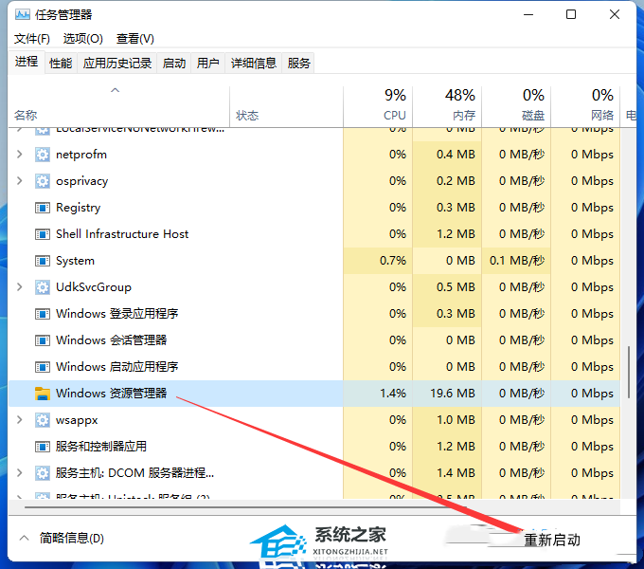Click the 0.7% CPU value for System
The image size is (644, 569).
pyautogui.click(x=393, y=261)
